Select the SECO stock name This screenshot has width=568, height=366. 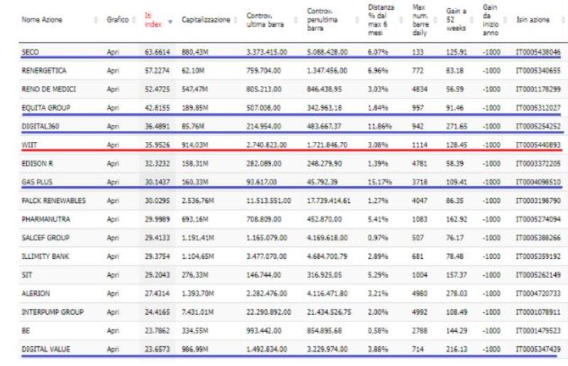coord(30,52)
